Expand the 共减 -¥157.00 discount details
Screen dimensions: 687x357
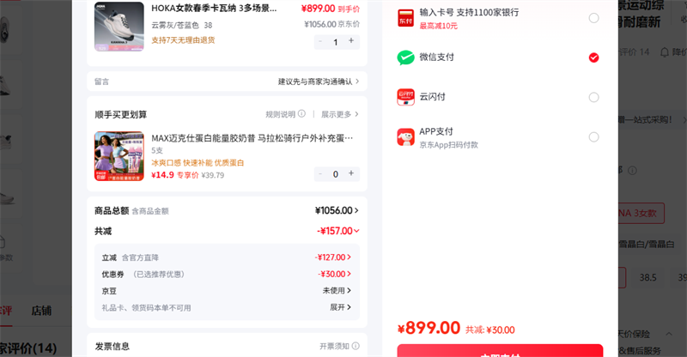(x=337, y=231)
